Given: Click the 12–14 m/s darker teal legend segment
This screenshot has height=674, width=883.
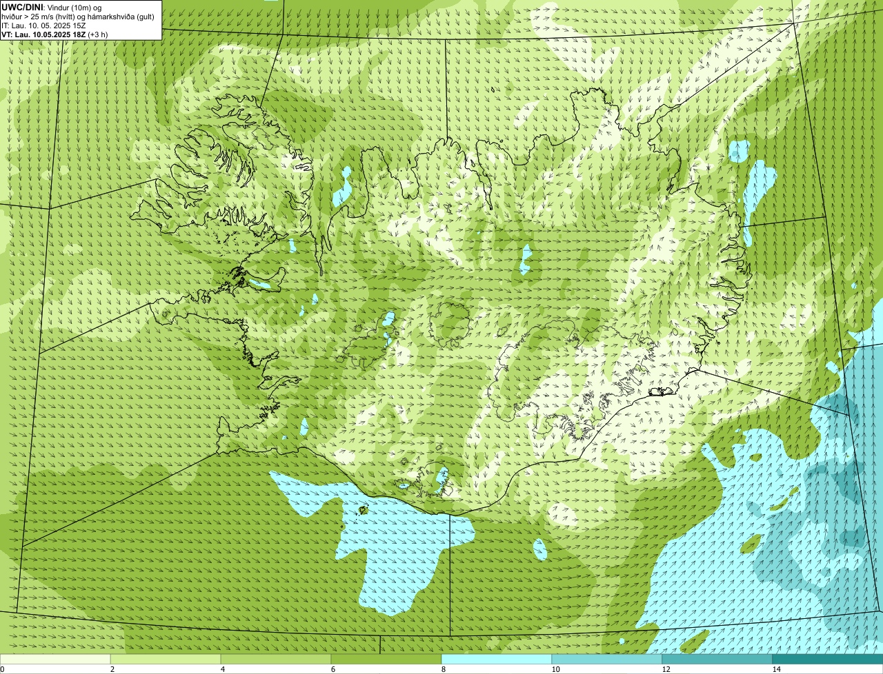Looking at the screenshot, I should [x=717, y=659].
